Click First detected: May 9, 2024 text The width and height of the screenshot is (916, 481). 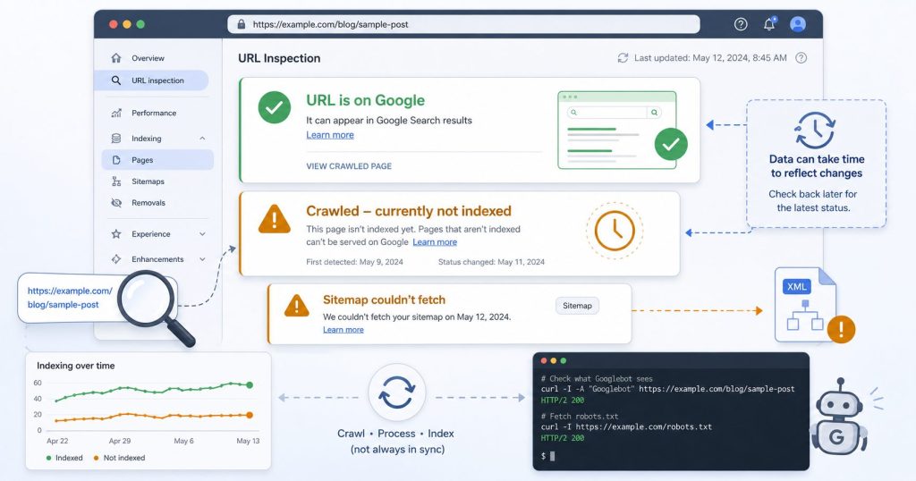(354, 262)
